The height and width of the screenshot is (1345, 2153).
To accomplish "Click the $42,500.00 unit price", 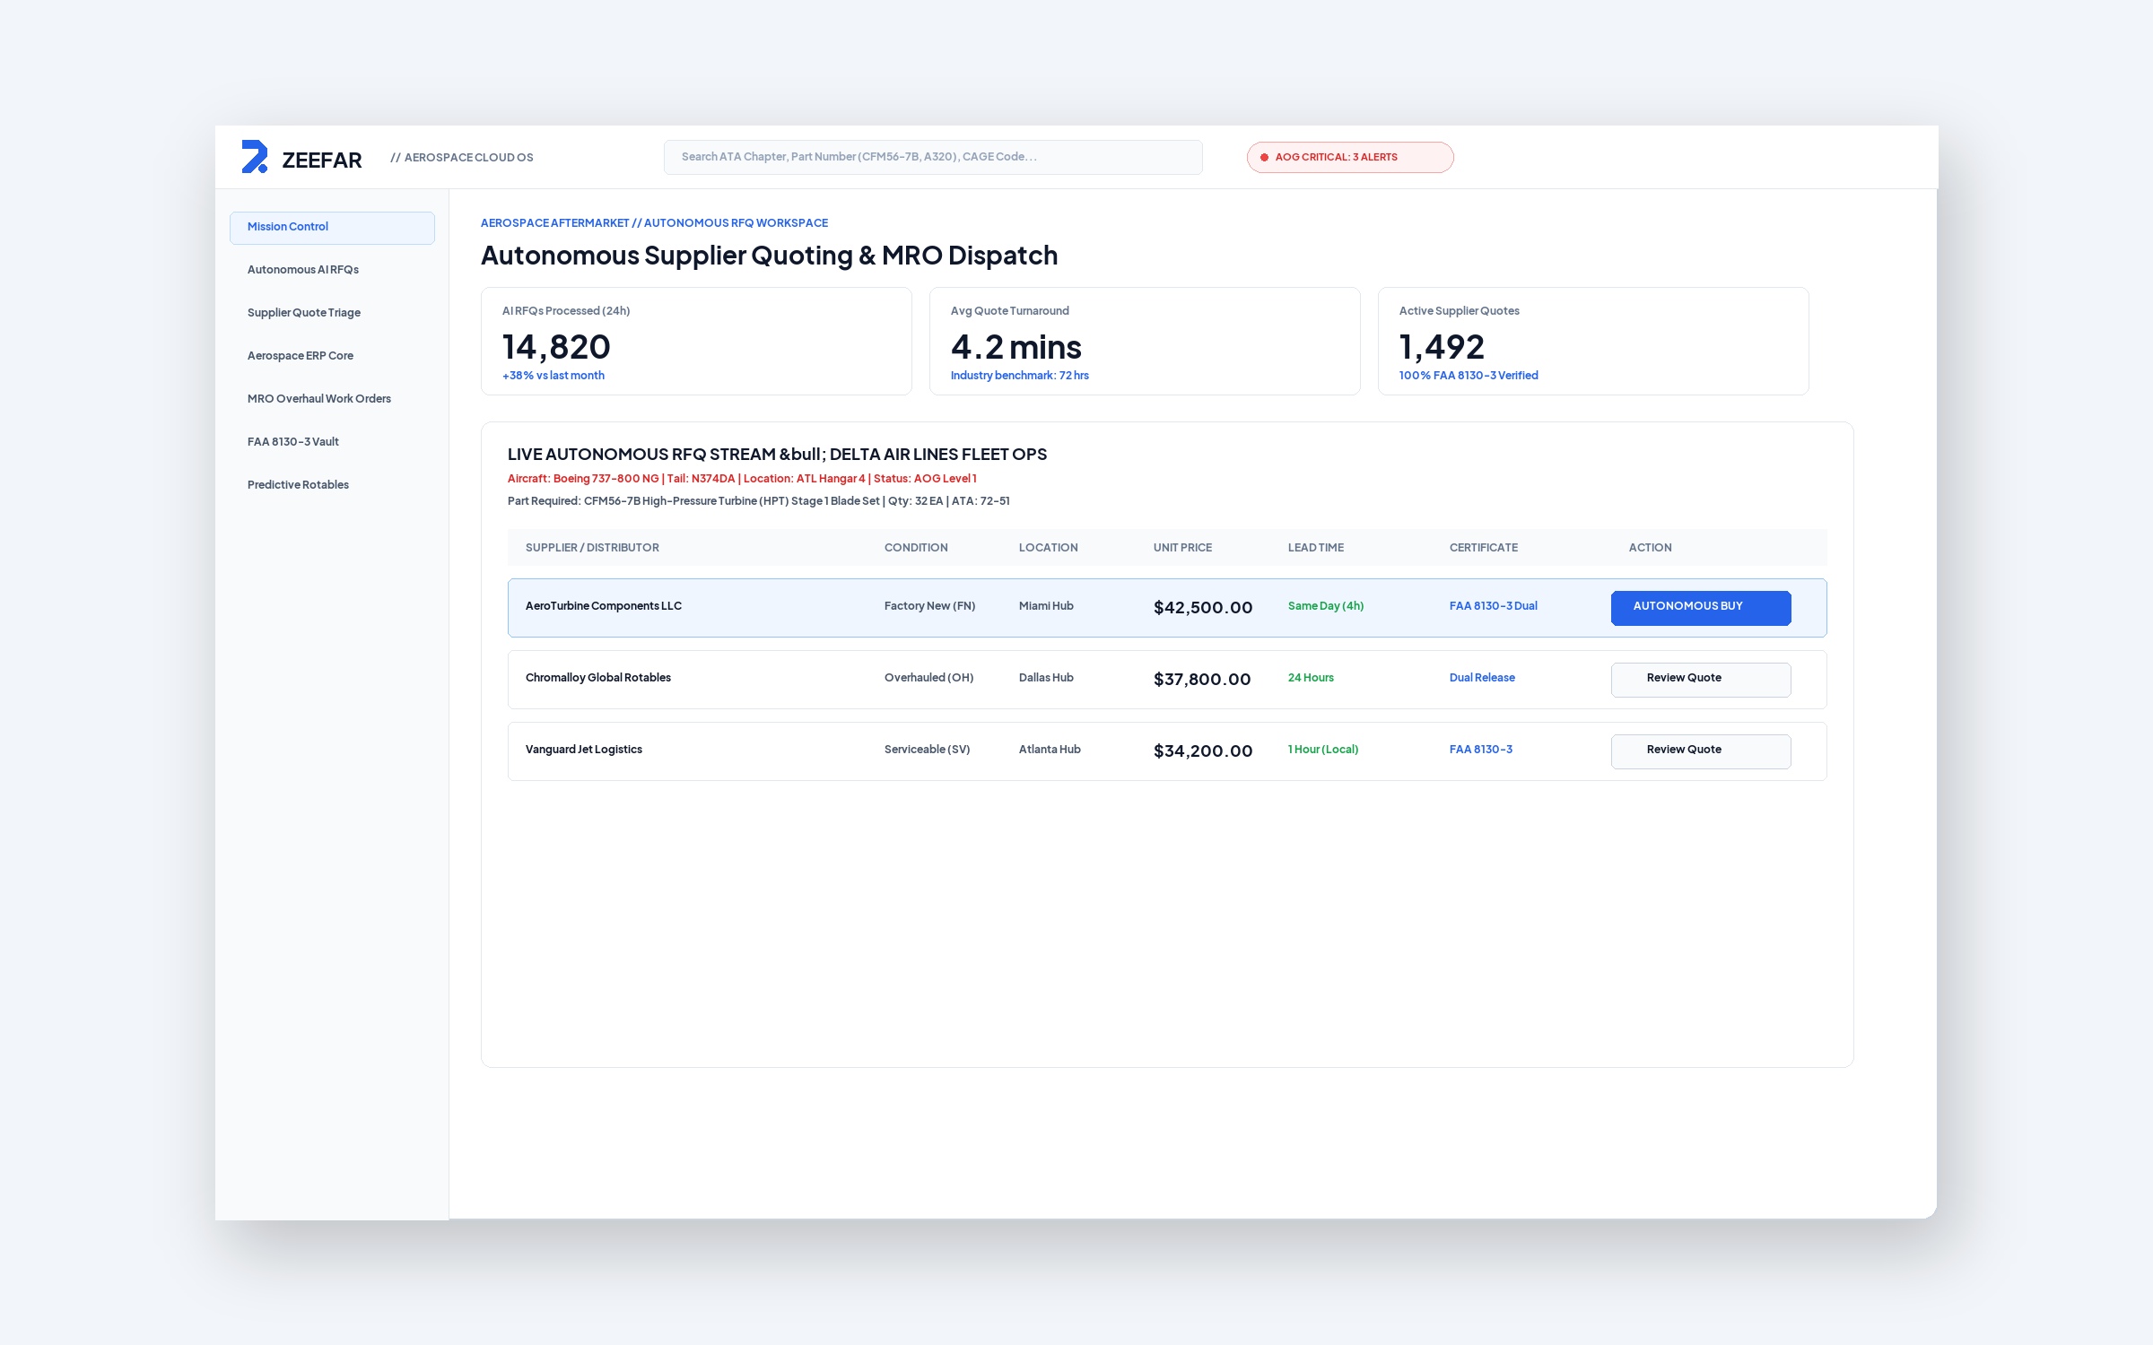I will 1203,608.
